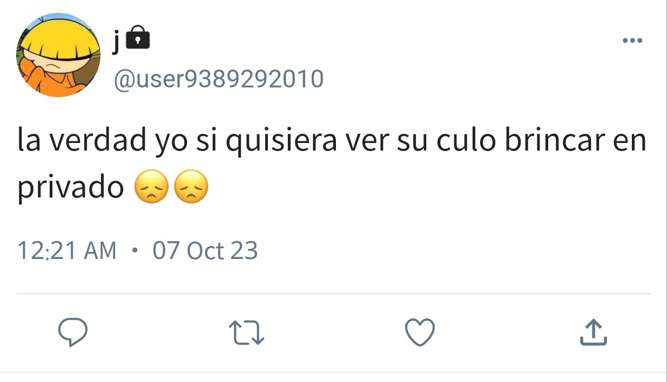Screen dimensions: 667x382
Task: Open the reply speech bubble icon
Action: click(72, 332)
